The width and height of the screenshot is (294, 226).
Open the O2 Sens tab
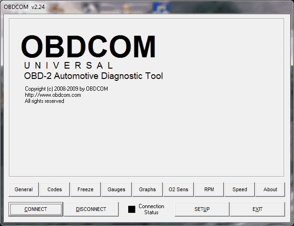178,189
